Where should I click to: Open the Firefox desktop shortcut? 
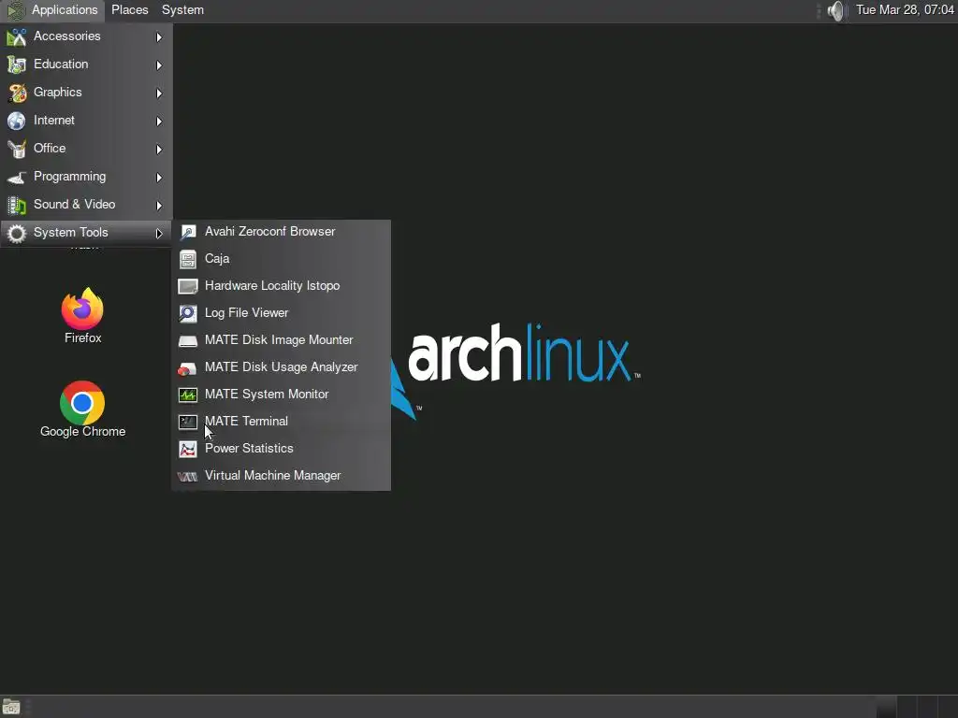(82, 316)
